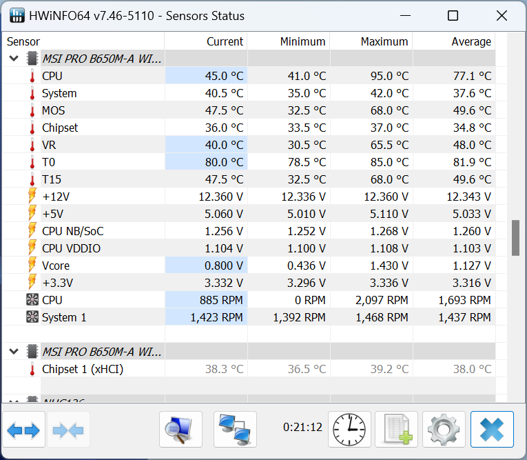
Task: Collapse the second MSI PRO B650M-A group
Action: tap(14, 352)
